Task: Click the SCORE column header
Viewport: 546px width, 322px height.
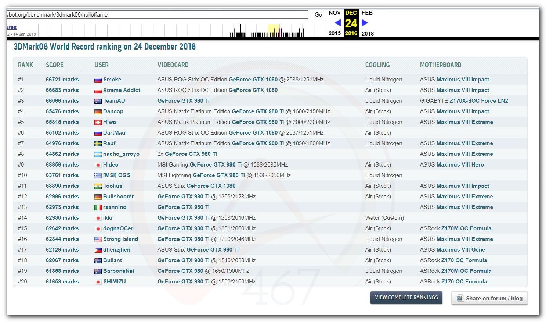Action: (x=55, y=65)
